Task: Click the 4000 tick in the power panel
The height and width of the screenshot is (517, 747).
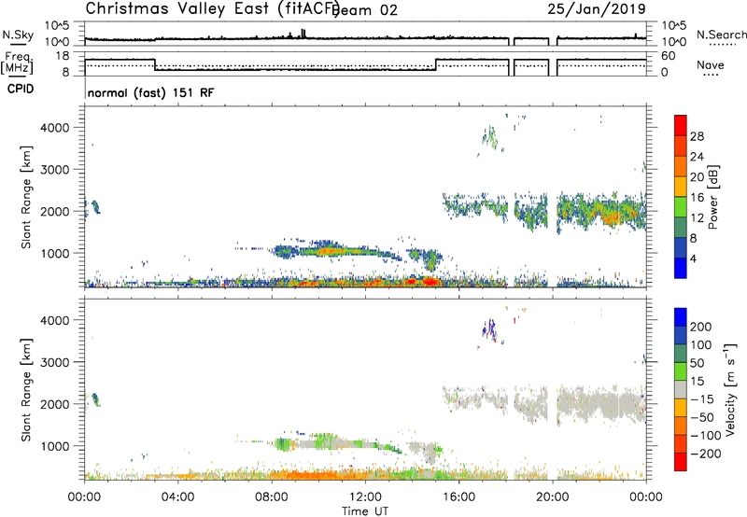Action: (x=55, y=128)
